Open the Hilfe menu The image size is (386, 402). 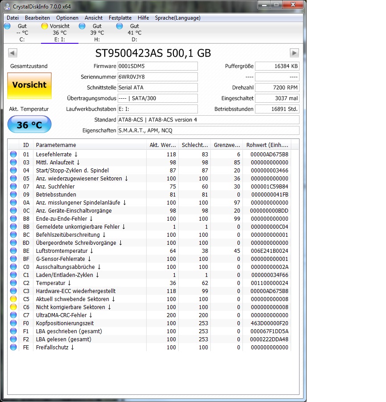[x=143, y=18]
